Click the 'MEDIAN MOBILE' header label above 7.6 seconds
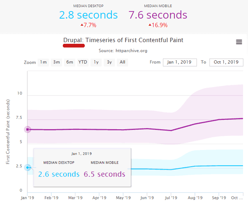The width and height of the screenshot is (248, 202). tap(158, 6)
